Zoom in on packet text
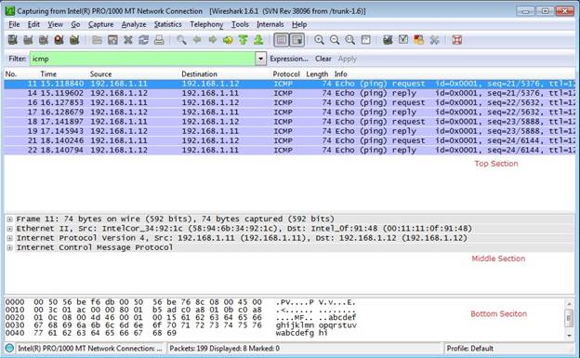 click(319, 40)
